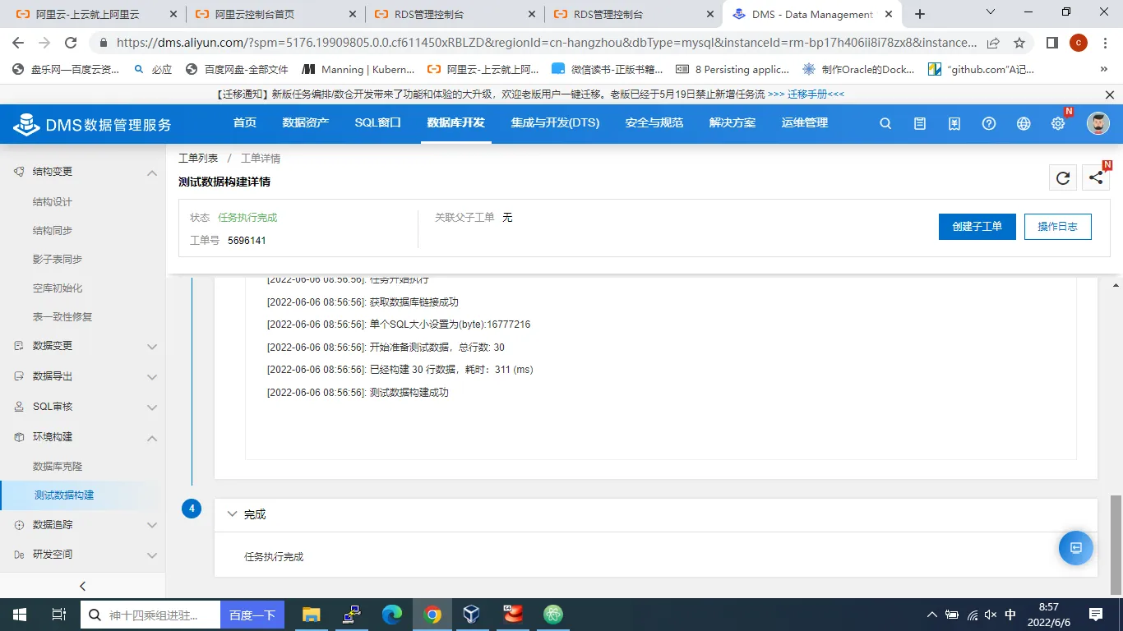Click the 百度一下 button on taskbar

coord(252,615)
